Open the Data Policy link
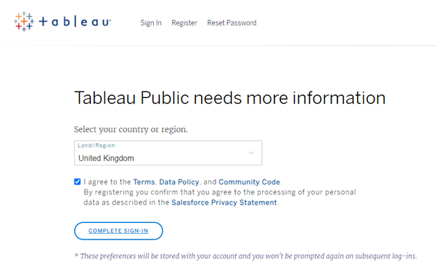Screen dimensions: 437x278 pyautogui.click(x=179, y=182)
